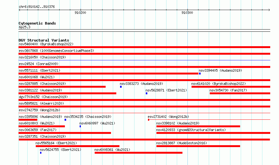This screenshot has width=279, height=165.
Task: Click the blue marker under nsv3534235
Action: tap(65, 120)
